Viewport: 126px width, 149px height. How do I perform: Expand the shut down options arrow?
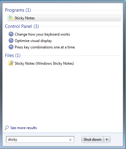pos(107,139)
